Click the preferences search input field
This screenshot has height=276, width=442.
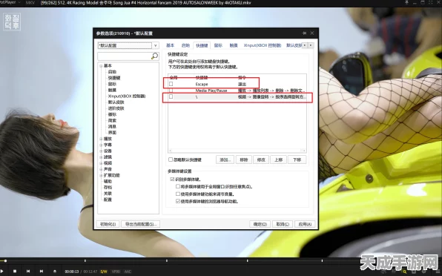tap(125, 56)
